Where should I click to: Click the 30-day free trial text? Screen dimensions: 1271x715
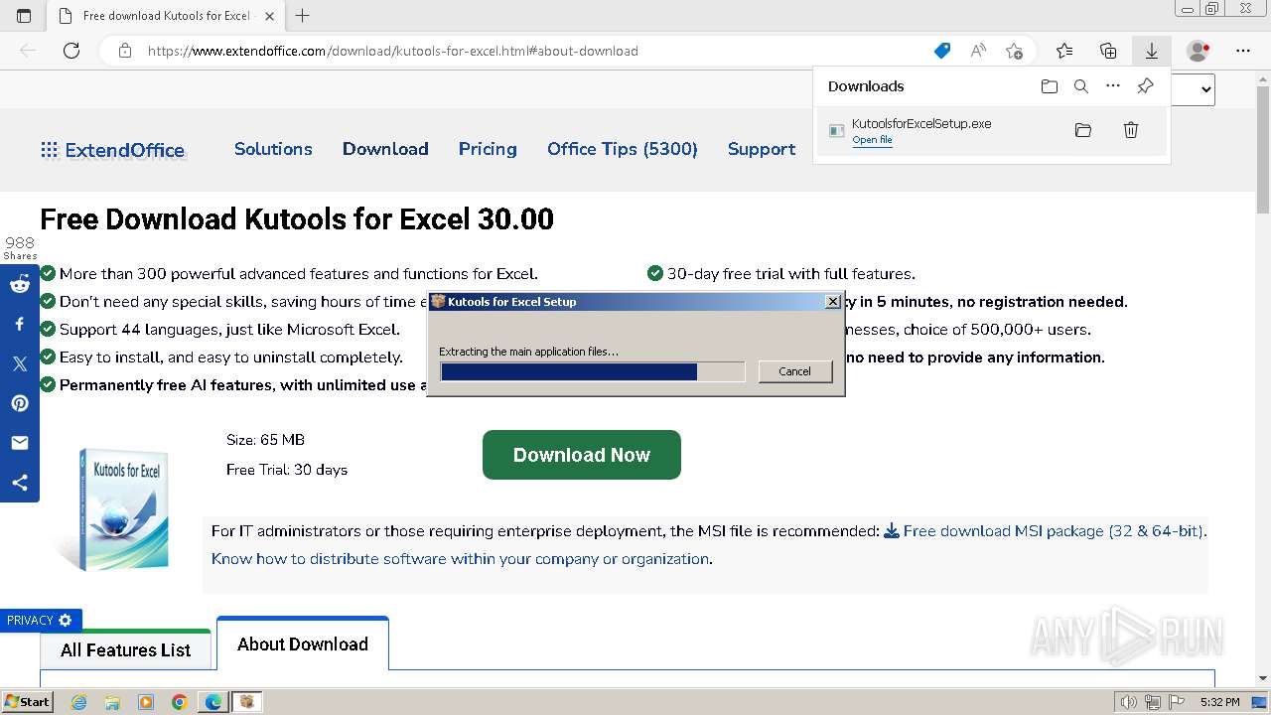[x=791, y=274]
